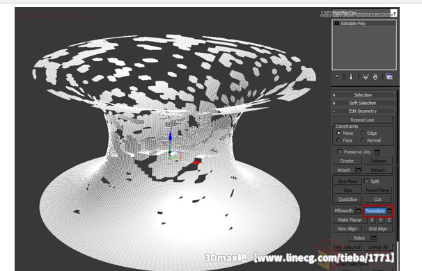The height and width of the screenshot is (271, 422).
Task: Enable the Split checkbox
Action: pyautogui.click(x=366, y=181)
